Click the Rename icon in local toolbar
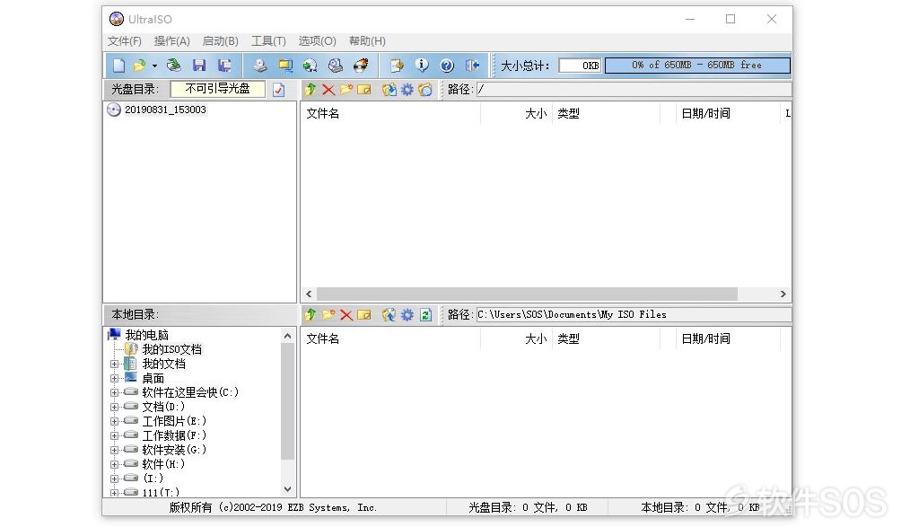Screen dimensions: 901x527 (x=363, y=314)
